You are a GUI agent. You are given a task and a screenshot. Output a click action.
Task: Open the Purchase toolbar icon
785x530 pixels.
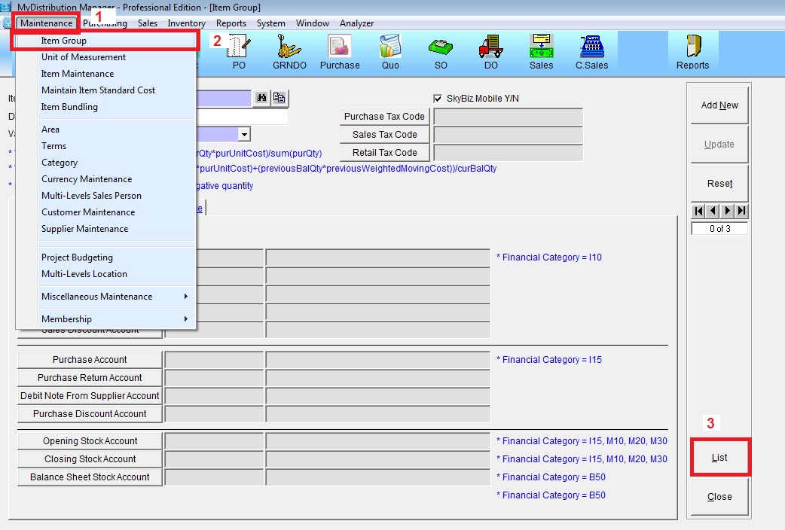click(x=340, y=50)
